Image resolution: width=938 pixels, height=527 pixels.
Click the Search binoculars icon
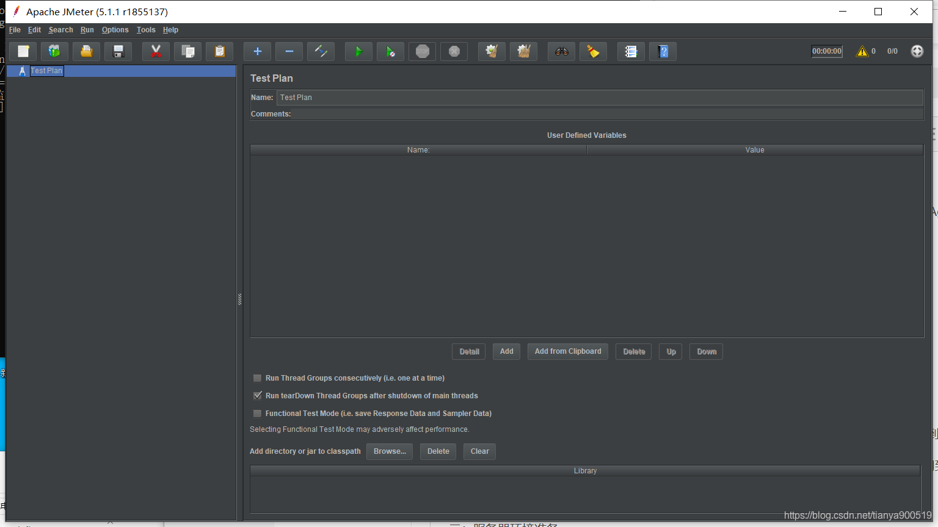[x=562, y=51]
